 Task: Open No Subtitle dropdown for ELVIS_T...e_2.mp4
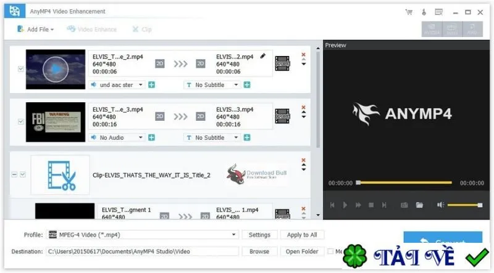coord(211,85)
